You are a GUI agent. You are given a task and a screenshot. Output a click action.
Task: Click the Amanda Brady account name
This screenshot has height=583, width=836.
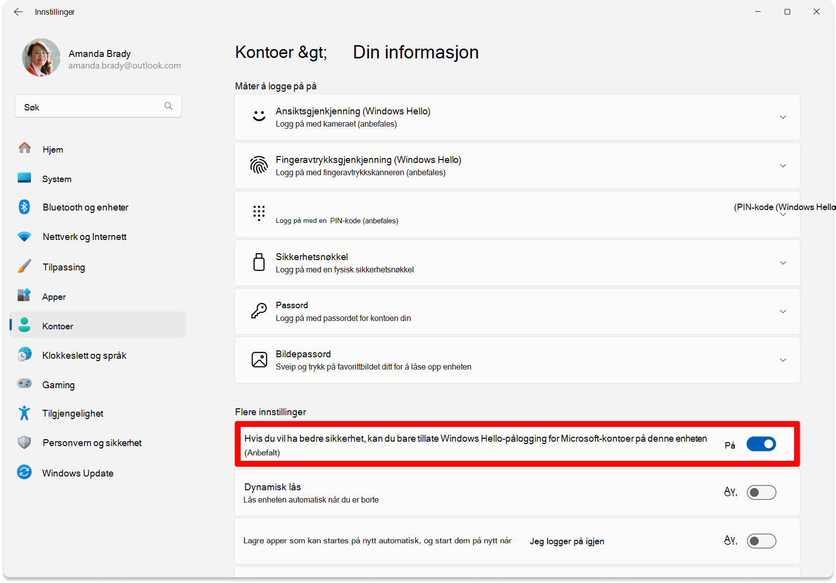point(100,53)
